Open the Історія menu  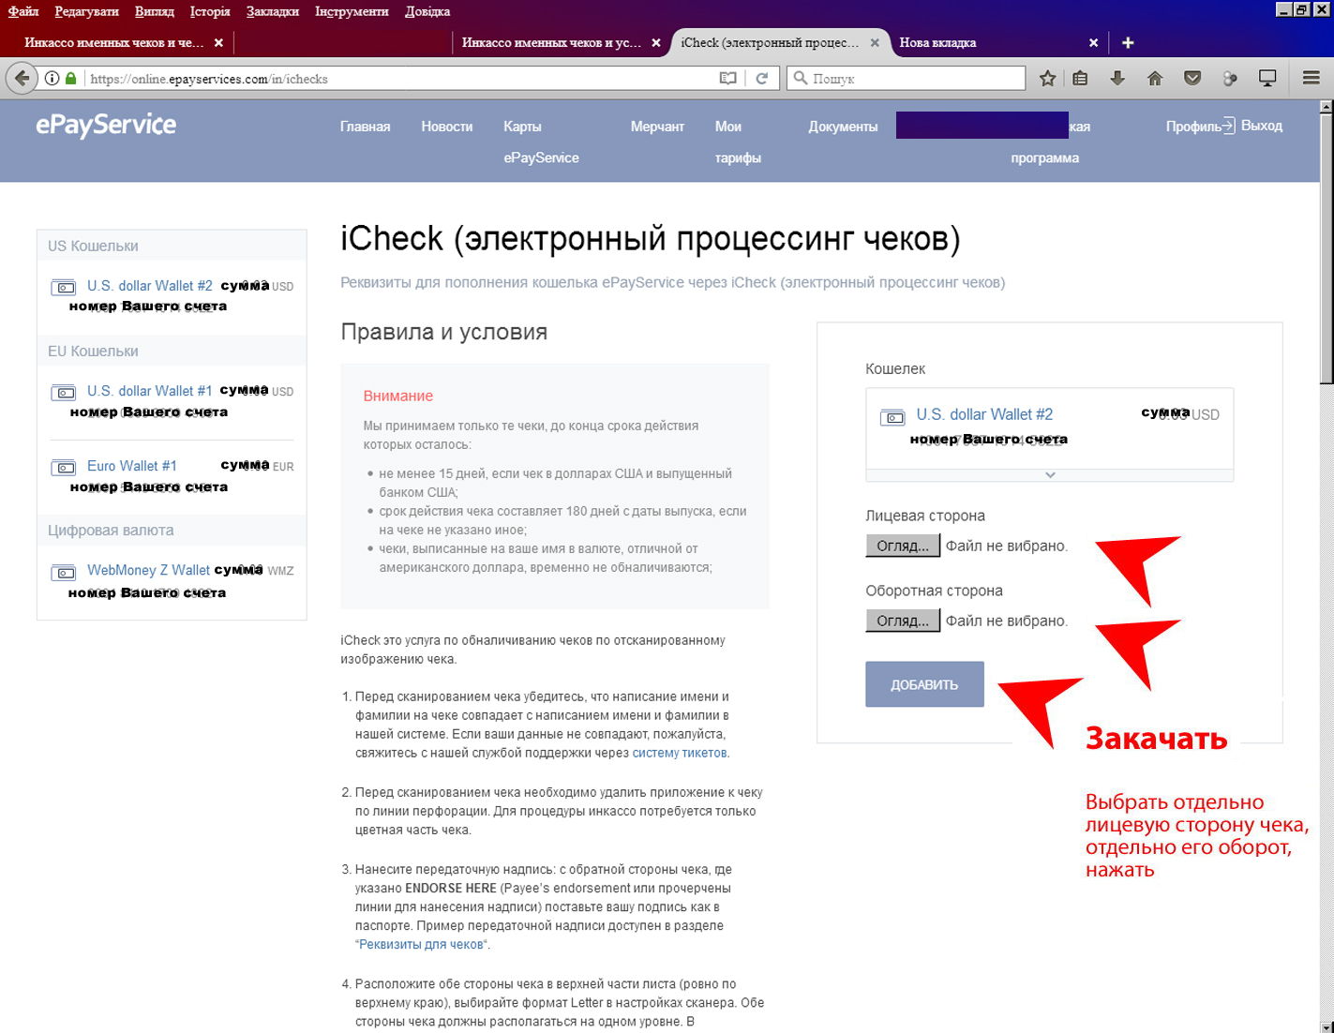[x=210, y=11]
